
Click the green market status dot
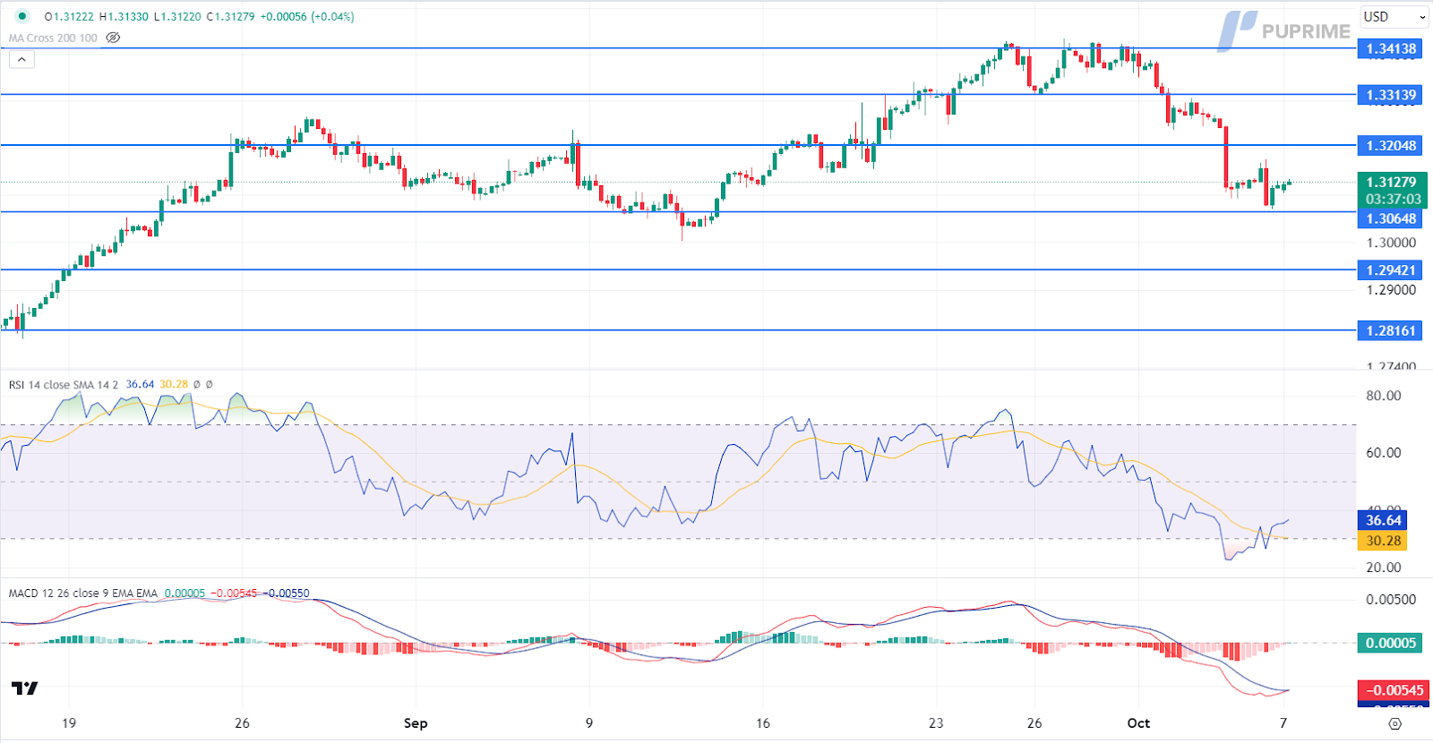22,16
